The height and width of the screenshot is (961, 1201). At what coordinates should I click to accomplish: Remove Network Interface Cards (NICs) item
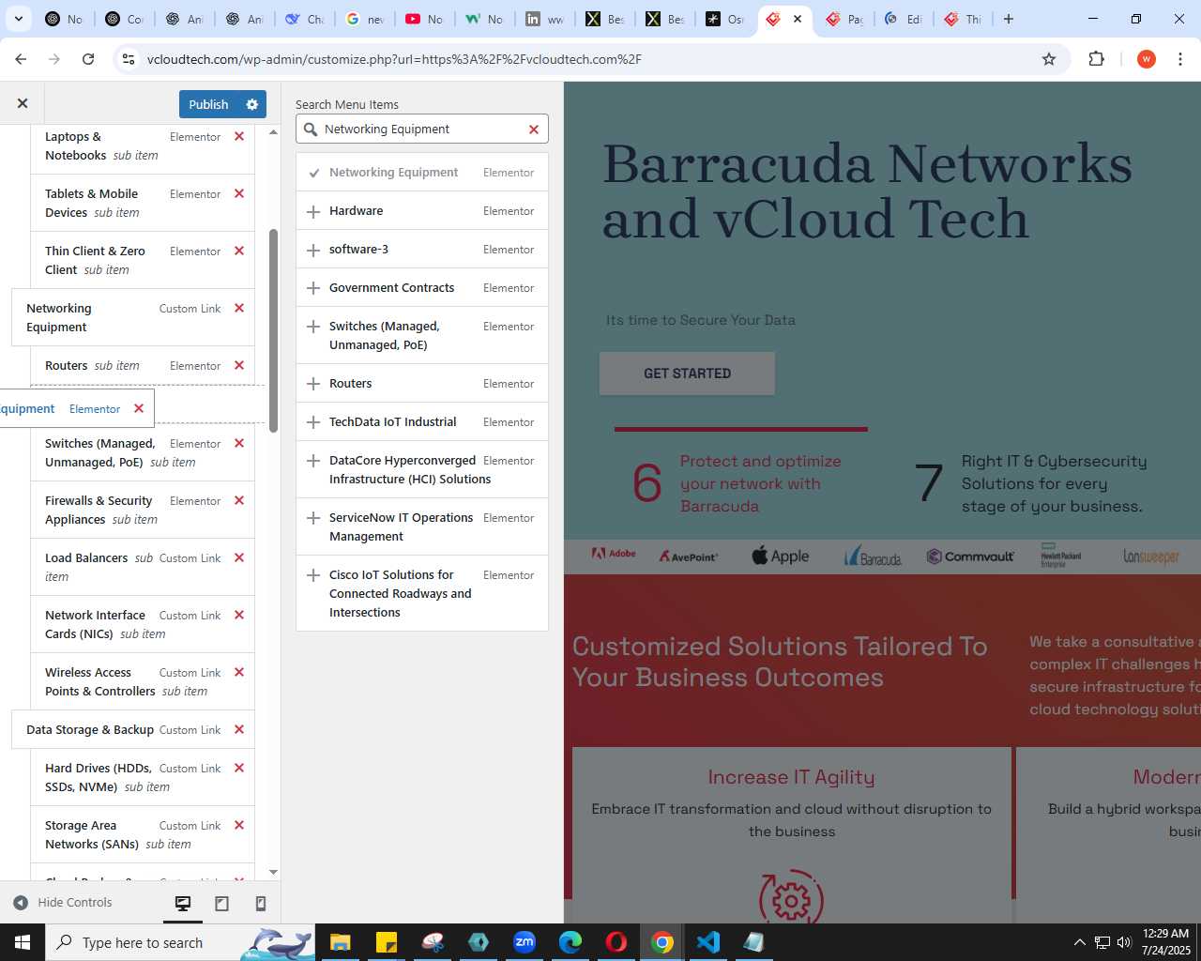239,615
